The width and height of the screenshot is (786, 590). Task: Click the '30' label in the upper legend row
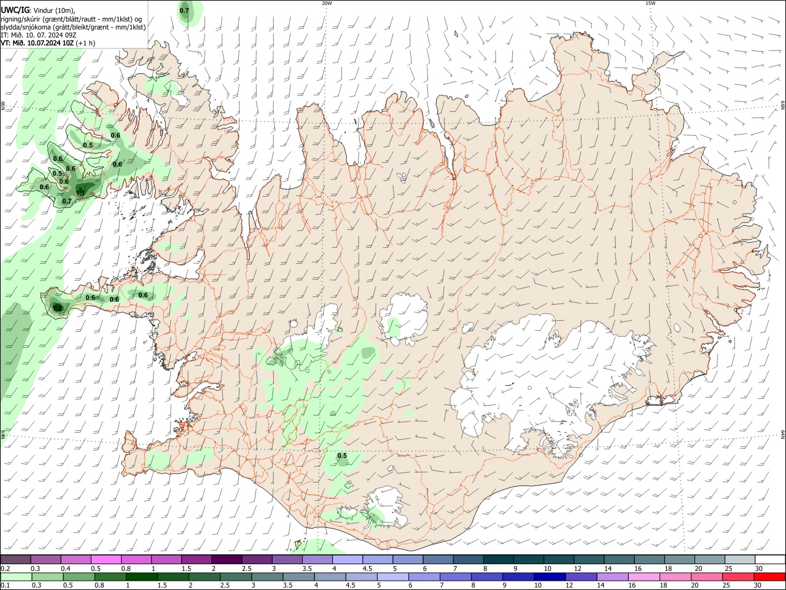tap(759, 568)
